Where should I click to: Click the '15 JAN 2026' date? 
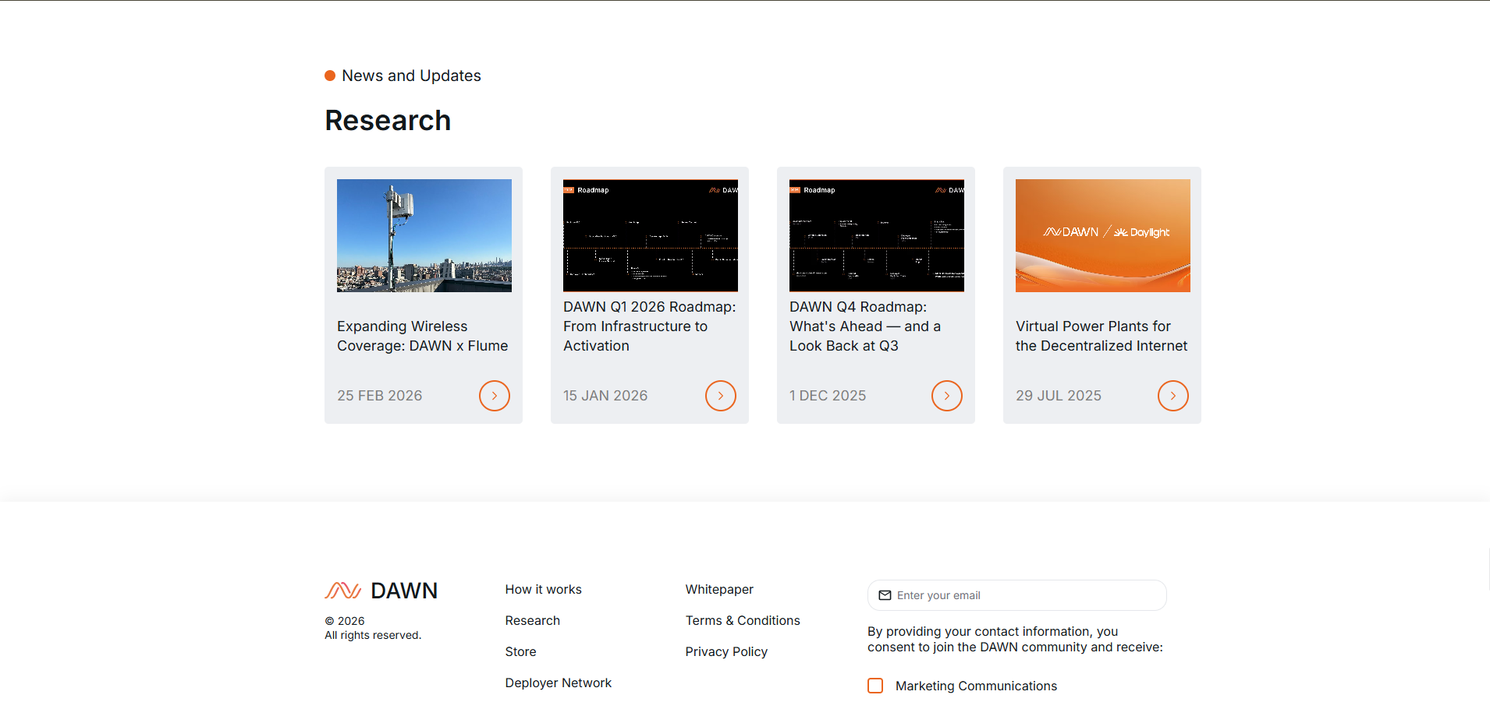click(605, 396)
